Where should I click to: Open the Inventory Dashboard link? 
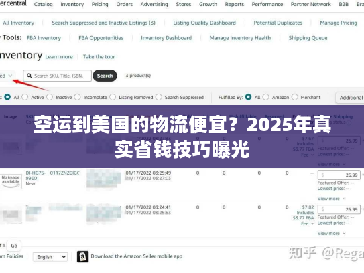166,38
